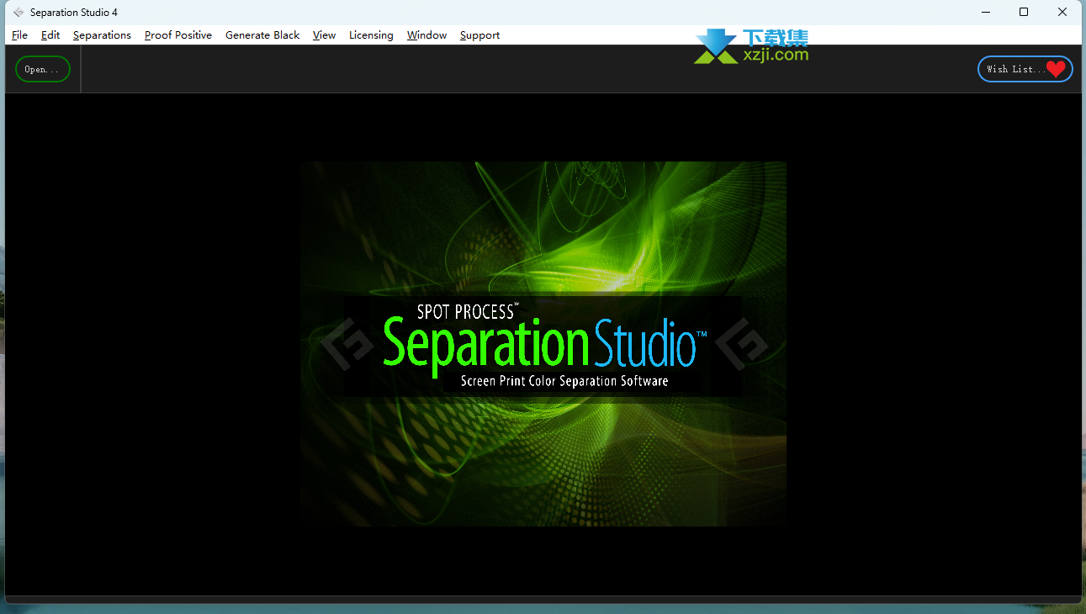1086x614 pixels.
Task: Open the View menu
Action: pos(324,35)
